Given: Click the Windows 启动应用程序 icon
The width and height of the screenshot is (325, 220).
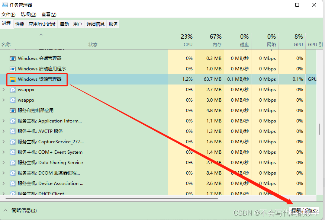Looking at the screenshot, I should click(13, 68).
